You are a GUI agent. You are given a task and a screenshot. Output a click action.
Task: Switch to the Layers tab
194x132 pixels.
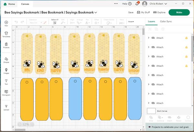pos(151,22)
